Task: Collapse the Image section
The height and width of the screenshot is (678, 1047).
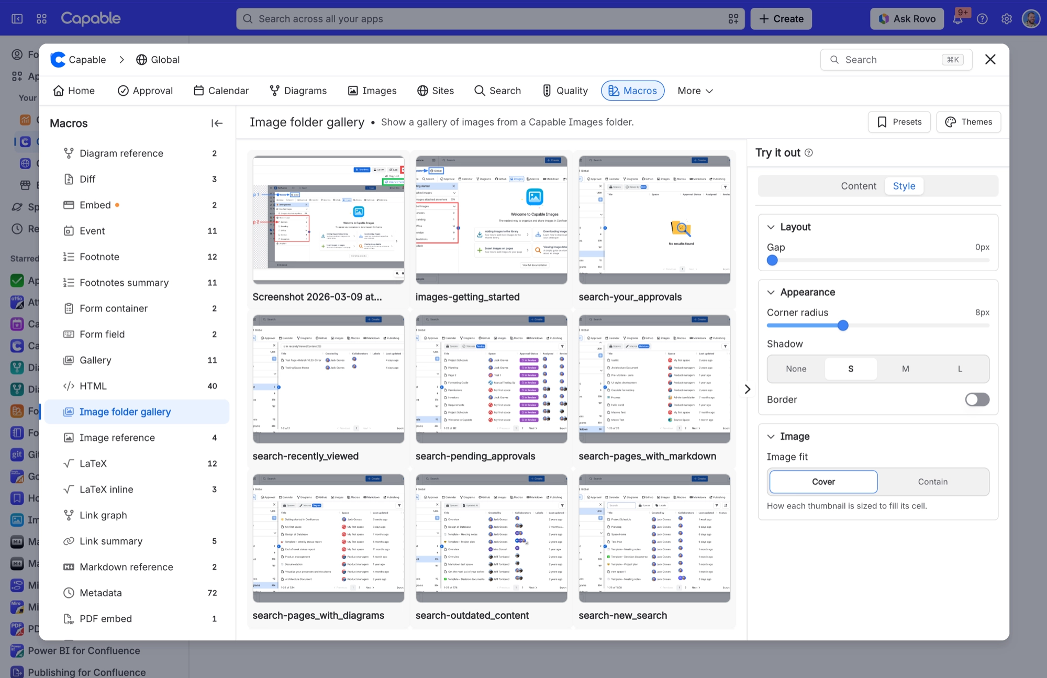Action: [x=771, y=437]
